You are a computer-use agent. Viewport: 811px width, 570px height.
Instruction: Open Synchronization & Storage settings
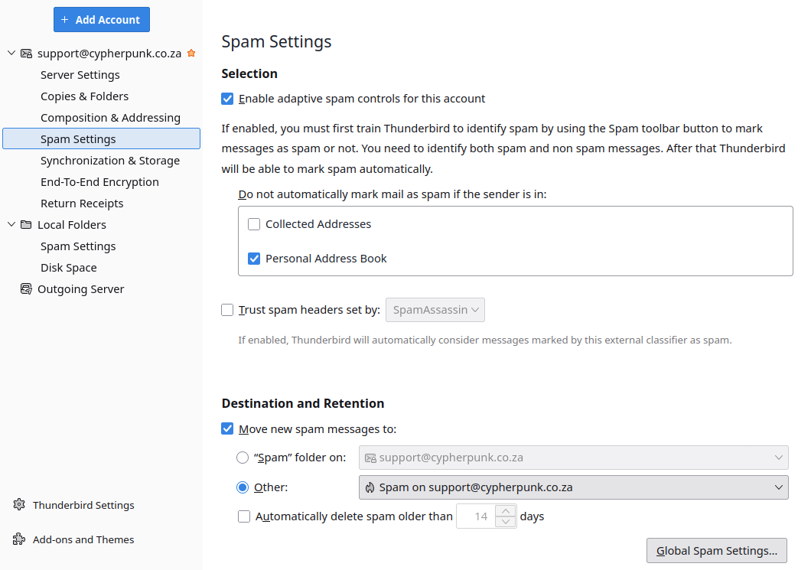coord(110,161)
